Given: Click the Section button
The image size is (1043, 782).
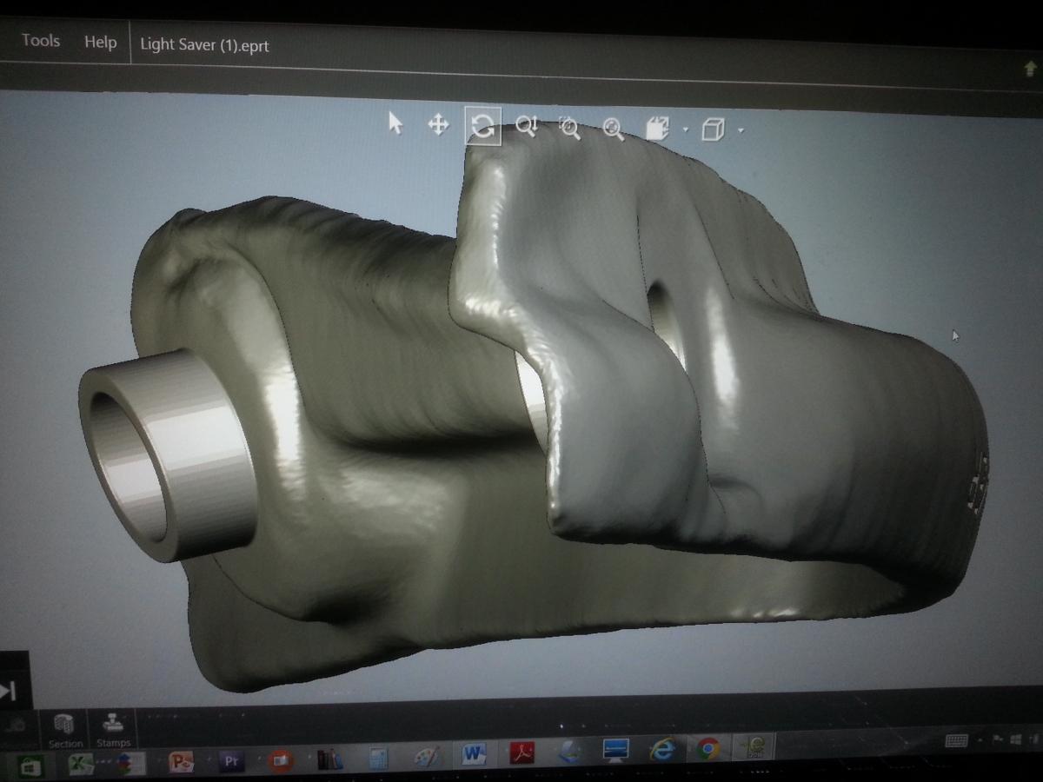Looking at the screenshot, I should tap(65, 730).
